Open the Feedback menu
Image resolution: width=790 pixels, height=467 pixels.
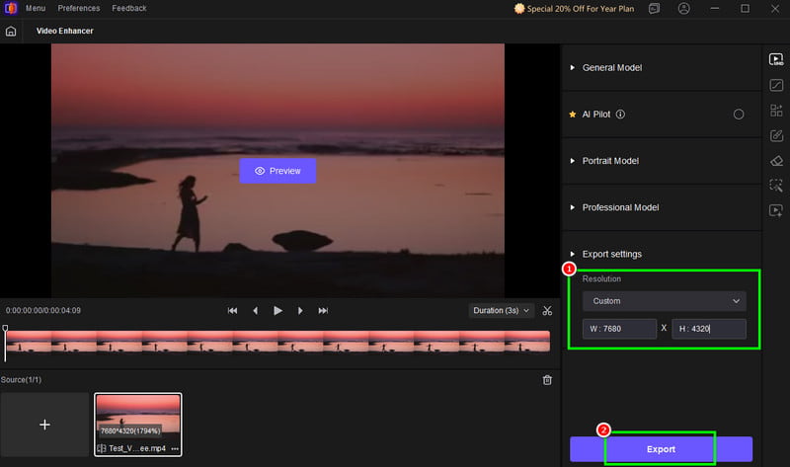click(129, 9)
